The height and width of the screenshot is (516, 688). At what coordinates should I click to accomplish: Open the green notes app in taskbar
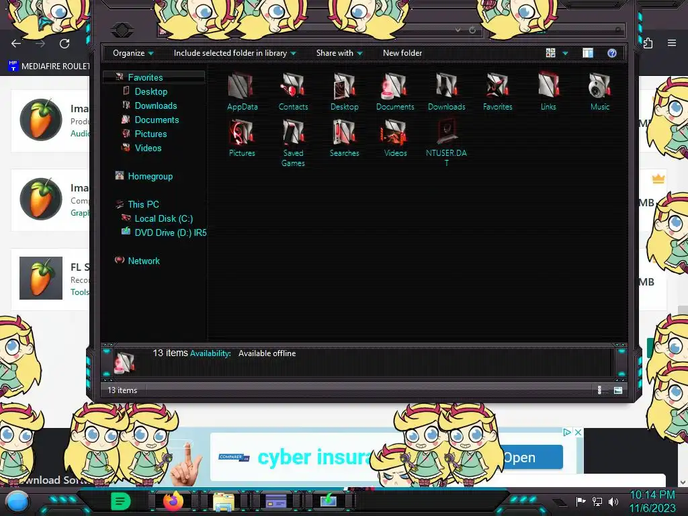[121, 501]
